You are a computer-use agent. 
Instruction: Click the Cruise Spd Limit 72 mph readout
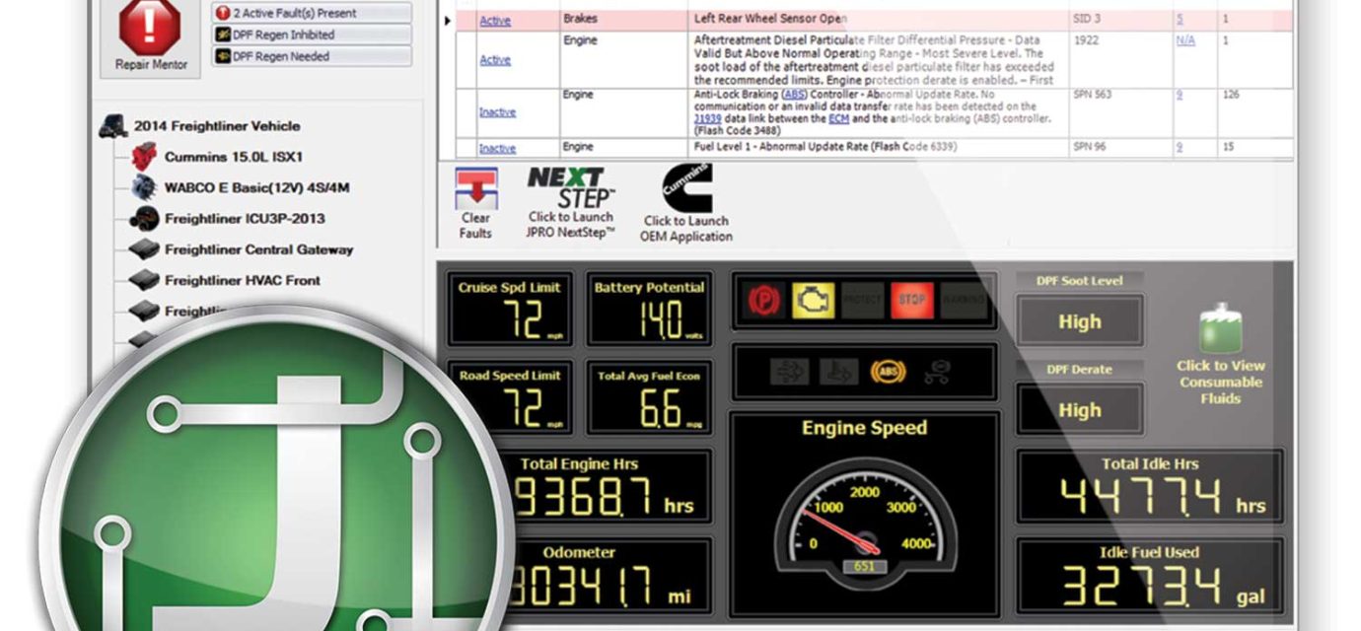pos(510,309)
